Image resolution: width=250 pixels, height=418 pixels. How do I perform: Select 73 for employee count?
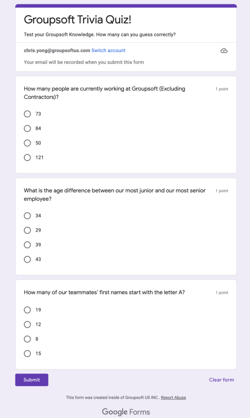pos(27,114)
